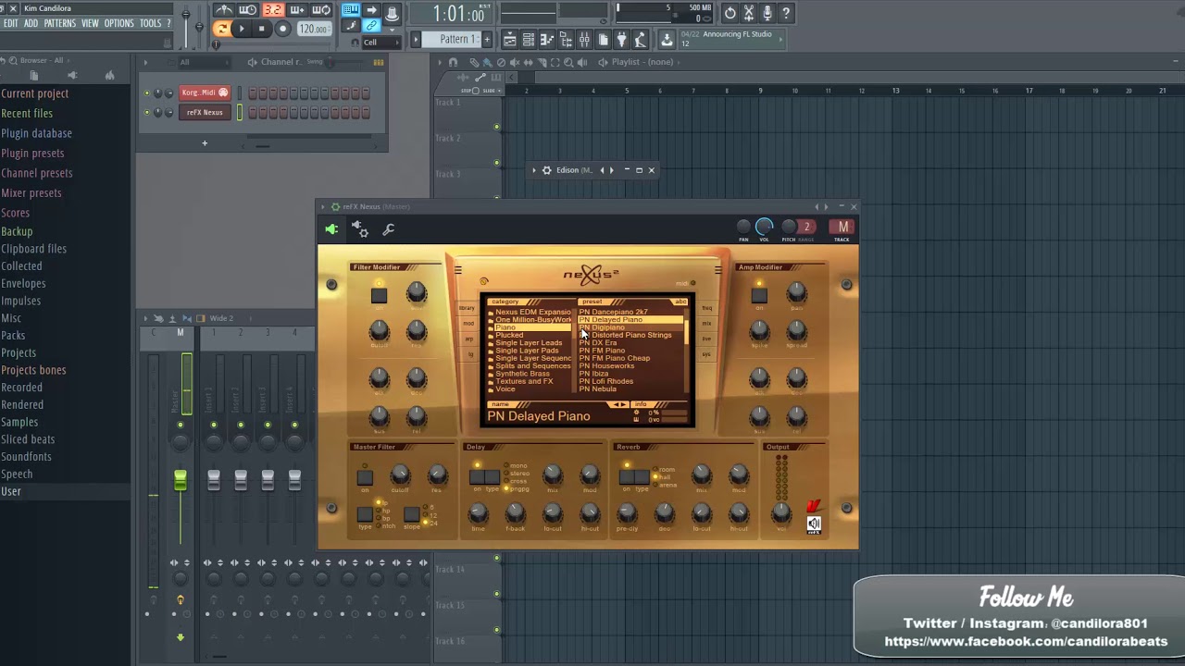Viewport: 1185px width, 666px height.
Task: Click the tempo tapper icon
Action: pos(640,39)
